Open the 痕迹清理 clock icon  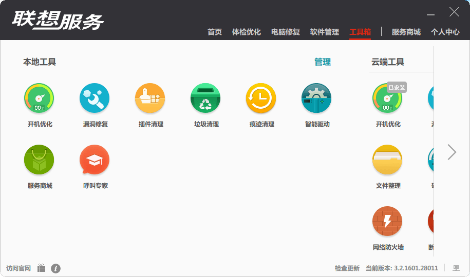(x=261, y=98)
